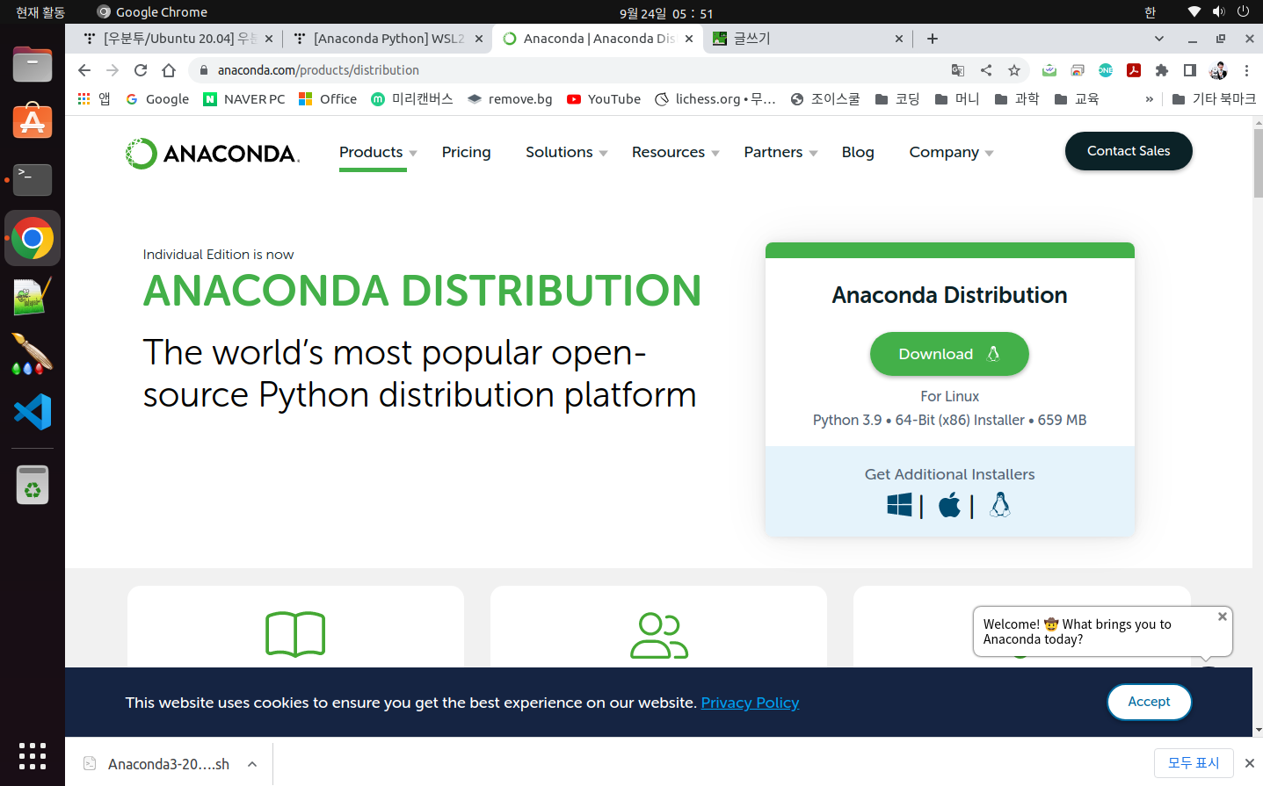Open the Trash in the dock

click(33, 484)
